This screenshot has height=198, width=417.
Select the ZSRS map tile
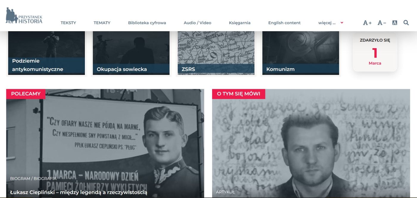click(x=216, y=53)
